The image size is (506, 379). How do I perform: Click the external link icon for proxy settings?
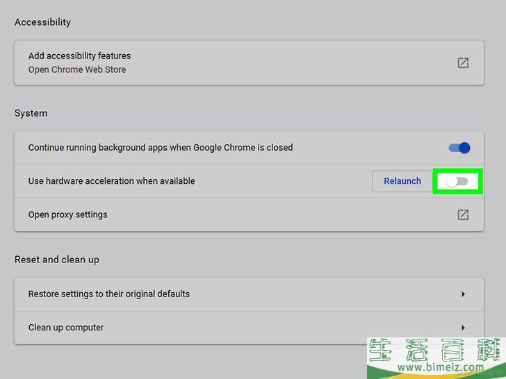(463, 214)
